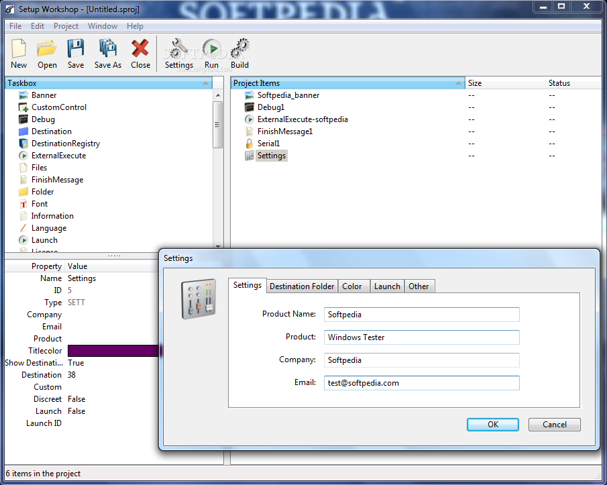The height and width of the screenshot is (485, 607).
Task: Click the Destination value 38
Action: [x=72, y=375]
